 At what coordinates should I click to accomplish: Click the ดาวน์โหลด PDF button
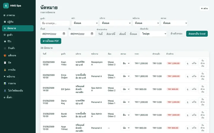[x=51, y=41]
